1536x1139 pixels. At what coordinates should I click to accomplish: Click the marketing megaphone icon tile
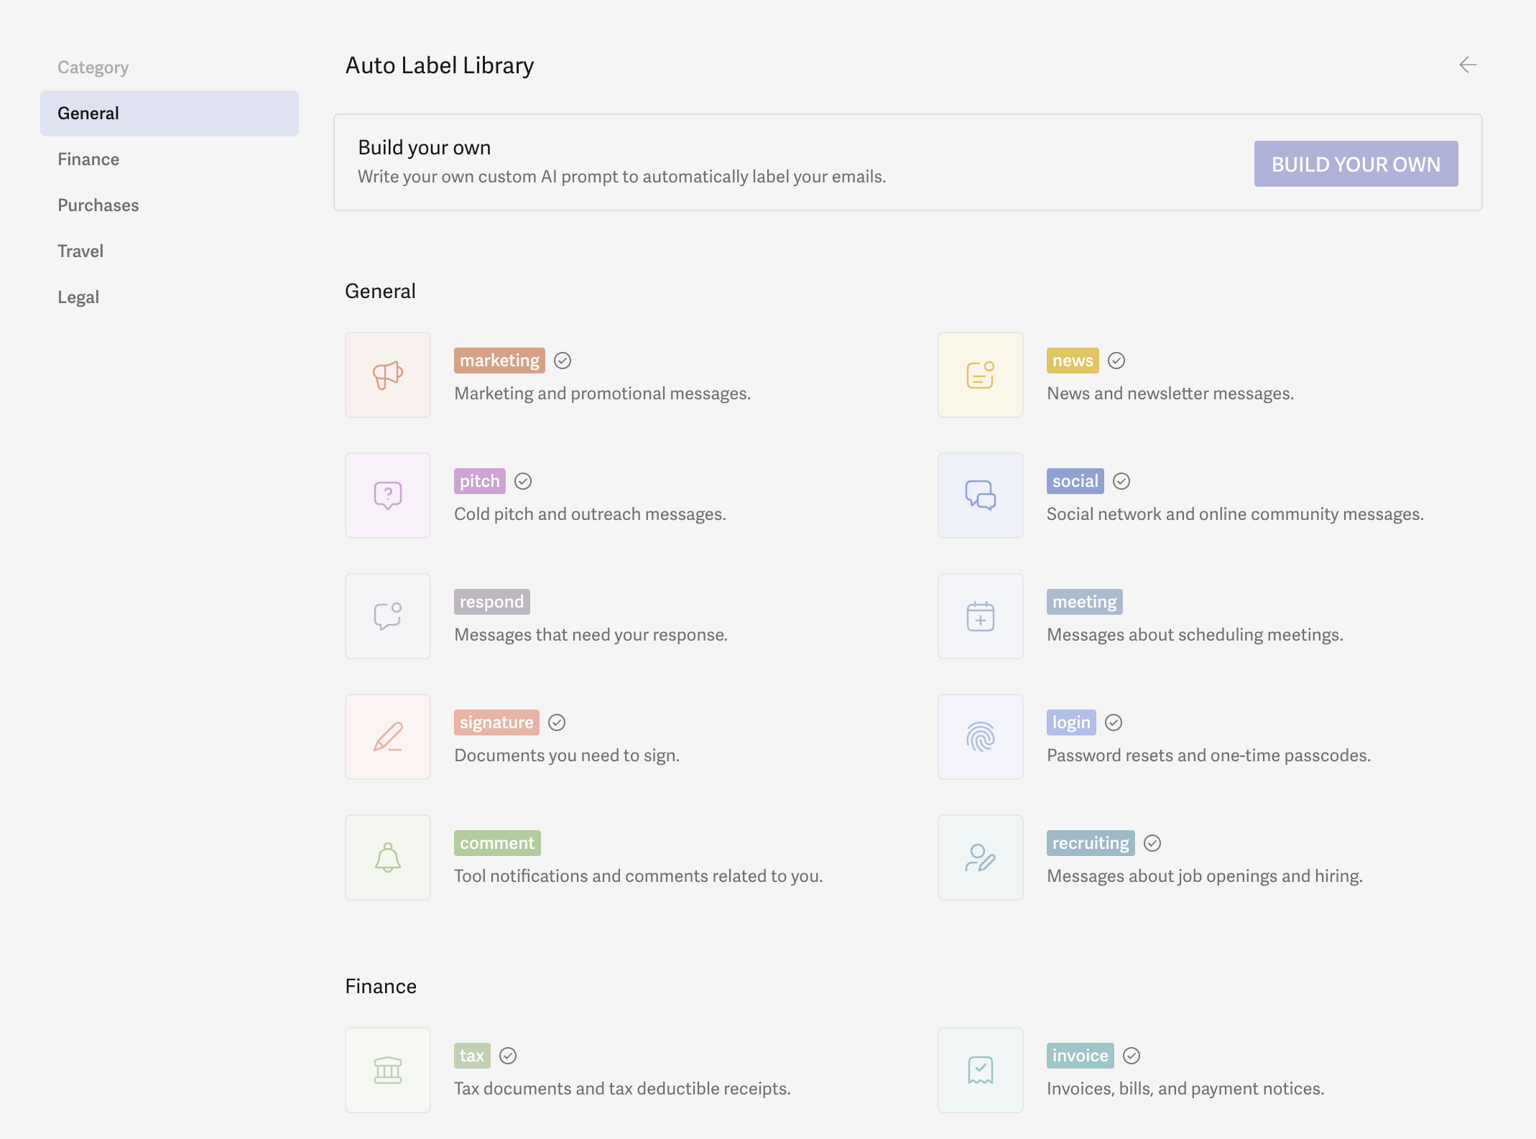[388, 375]
